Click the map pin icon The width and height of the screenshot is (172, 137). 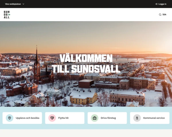[9, 118]
